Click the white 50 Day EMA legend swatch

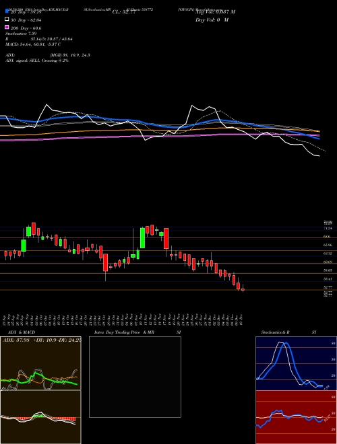(7, 20)
